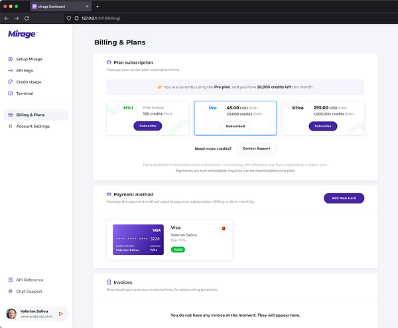Click the API Keys key icon
This screenshot has height=328, width=398.
click(x=11, y=70)
